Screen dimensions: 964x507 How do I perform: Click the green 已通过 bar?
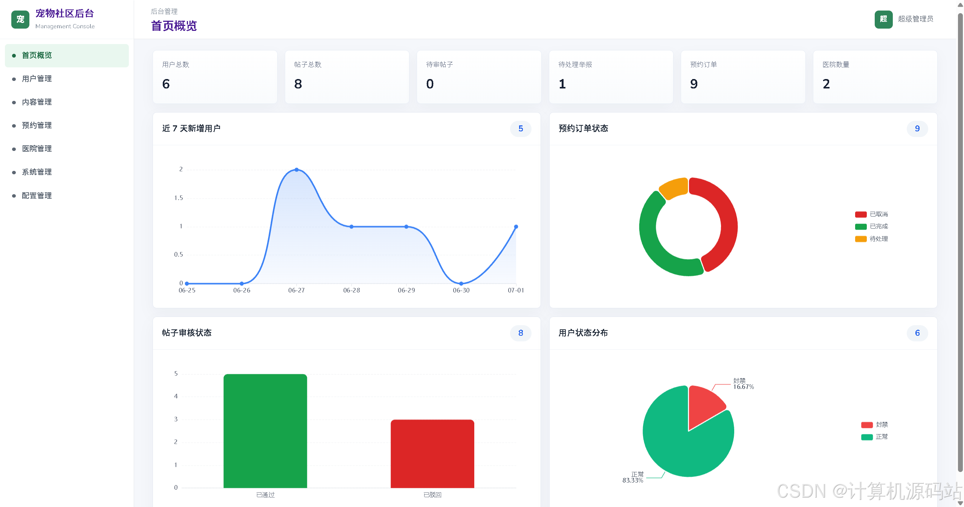click(265, 431)
